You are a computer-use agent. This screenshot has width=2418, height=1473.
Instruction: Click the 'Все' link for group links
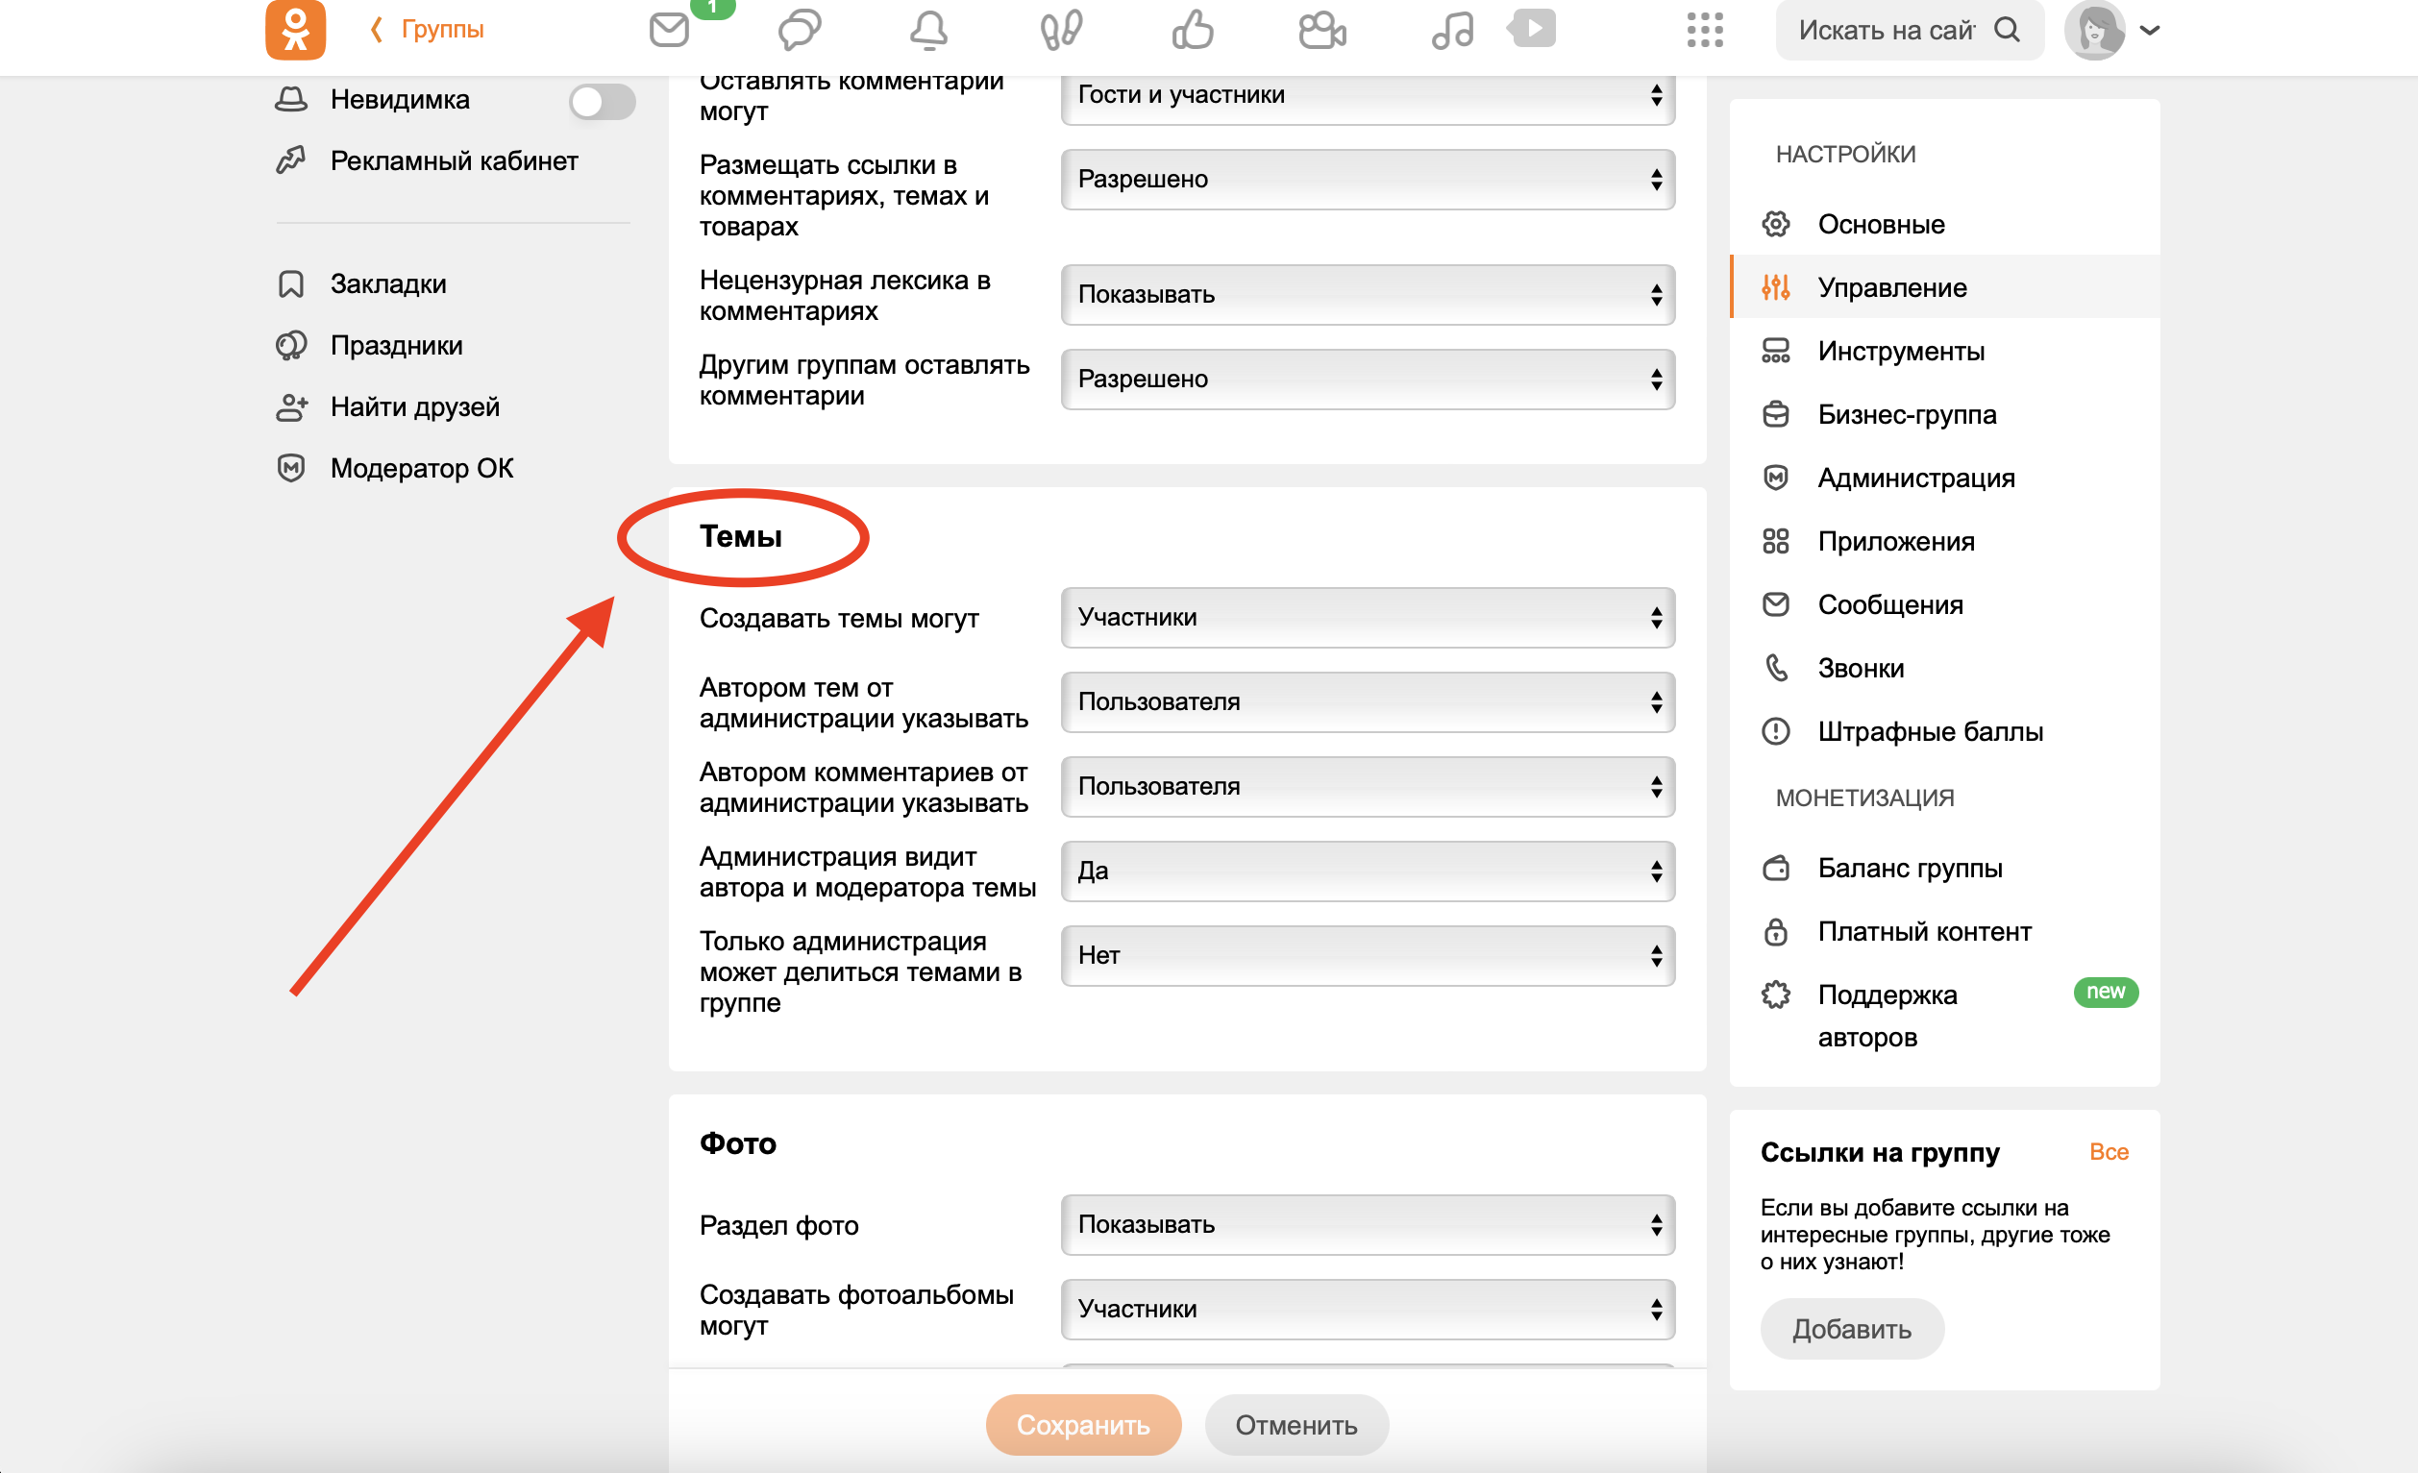2108,1151
